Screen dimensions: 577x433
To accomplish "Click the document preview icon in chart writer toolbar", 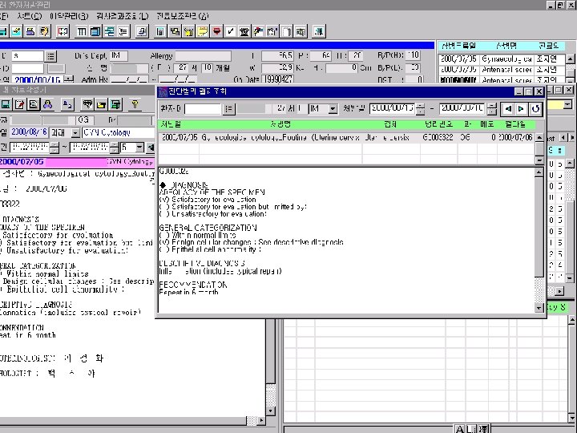I will click(34, 104).
